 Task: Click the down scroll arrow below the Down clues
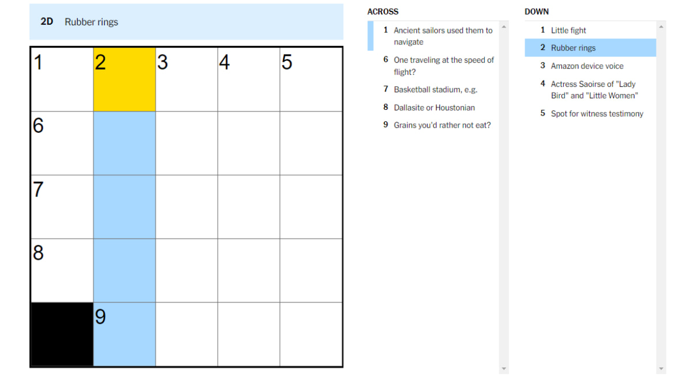[x=661, y=368]
